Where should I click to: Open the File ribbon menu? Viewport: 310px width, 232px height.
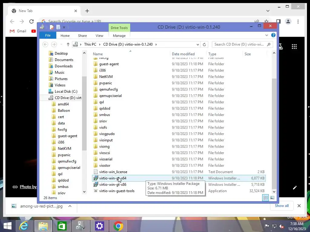point(48,36)
